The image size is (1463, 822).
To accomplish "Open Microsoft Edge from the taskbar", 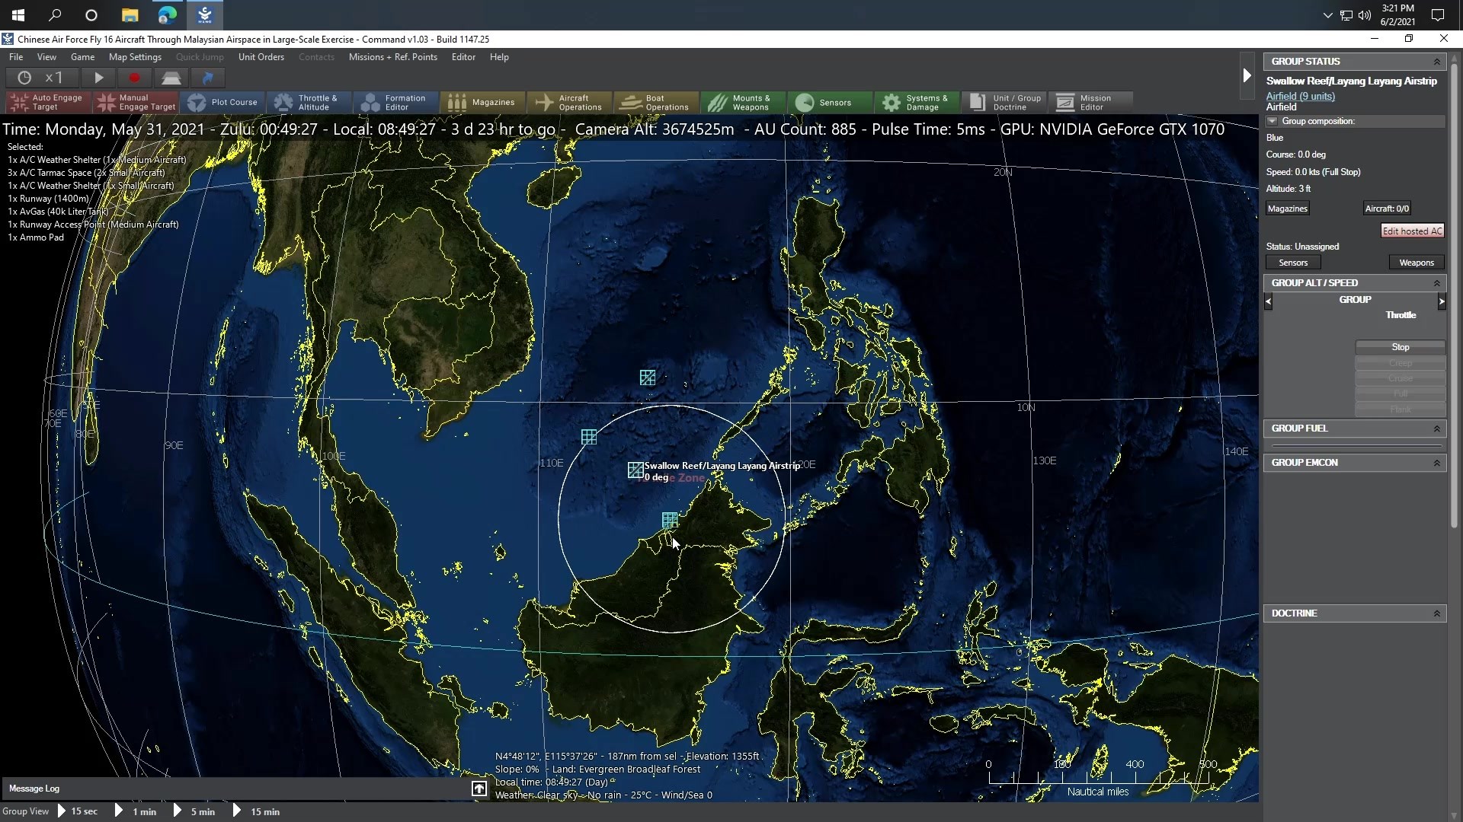I will pos(167,15).
